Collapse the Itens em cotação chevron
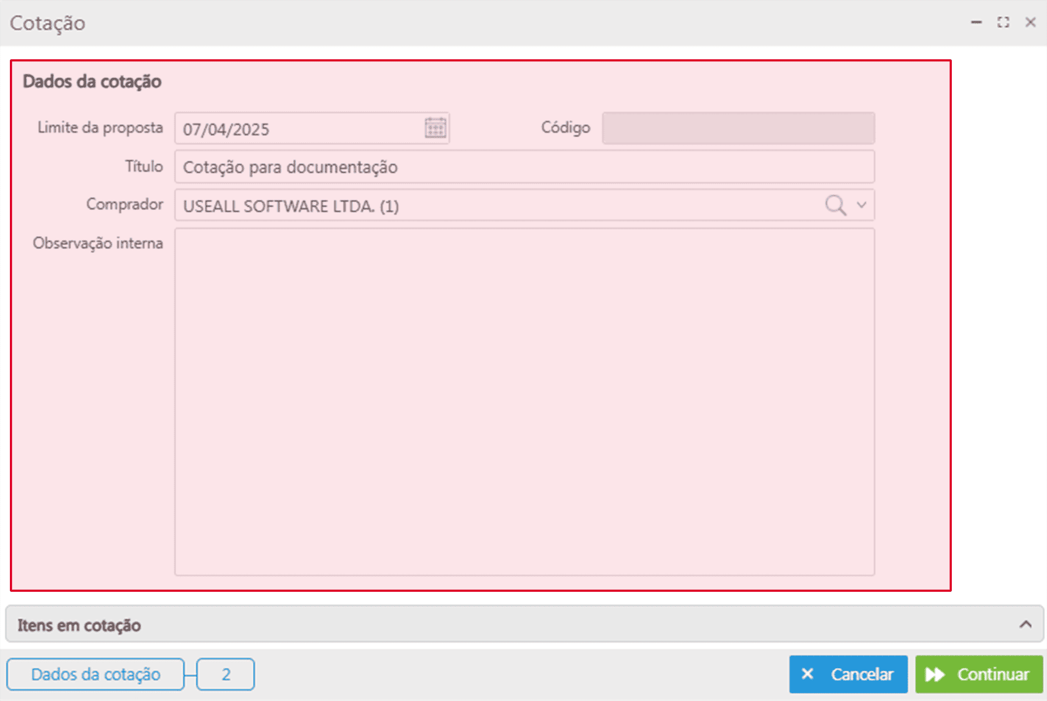The image size is (1047, 701). pyautogui.click(x=1025, y=624)
